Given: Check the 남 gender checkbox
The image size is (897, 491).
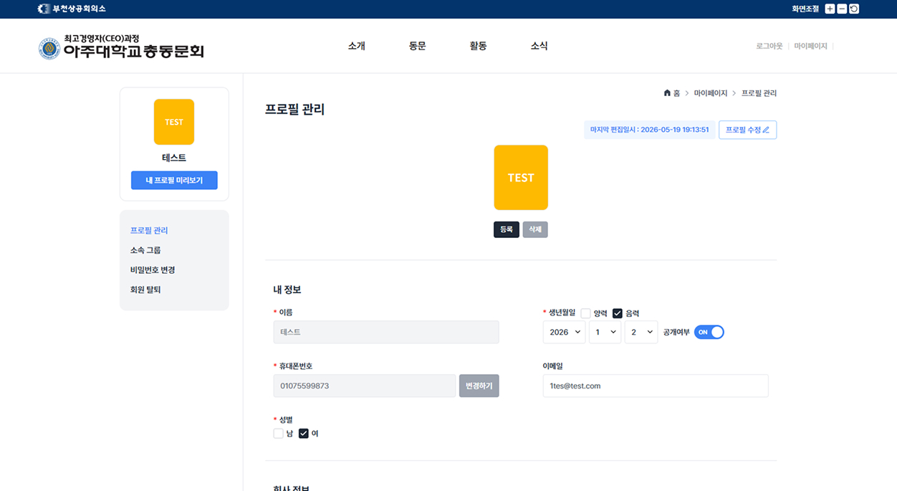Looking at the screenshot, I should pos(279,433).
